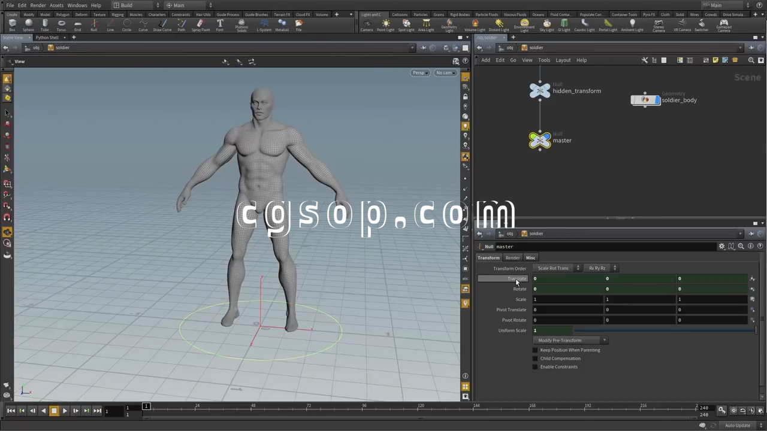Image resolution: width=767 pixels, height=431 pixels.
Task: Add an L-System from the shelf
Action: 264,25
